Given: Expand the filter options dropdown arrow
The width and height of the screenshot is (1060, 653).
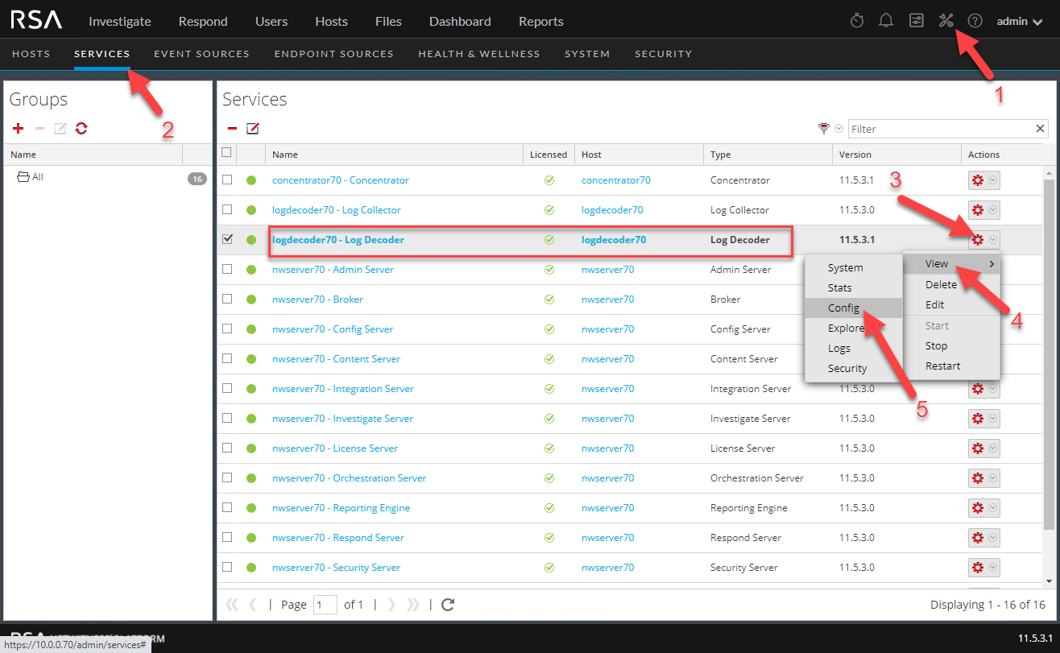Looking at the screenshot, I should pos(838,129).
